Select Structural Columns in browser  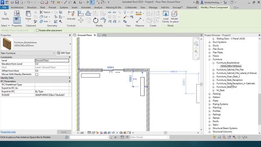pyautogui.click(x=222, y=132)
